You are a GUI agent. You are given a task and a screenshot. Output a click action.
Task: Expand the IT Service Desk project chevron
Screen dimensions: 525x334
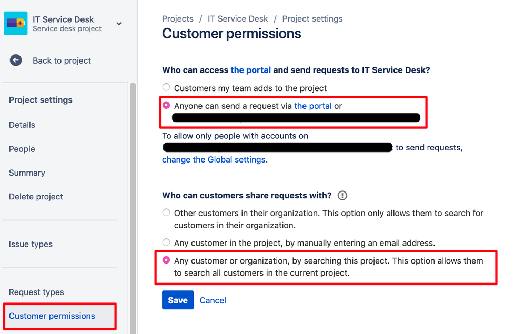[x=119, y=24]
